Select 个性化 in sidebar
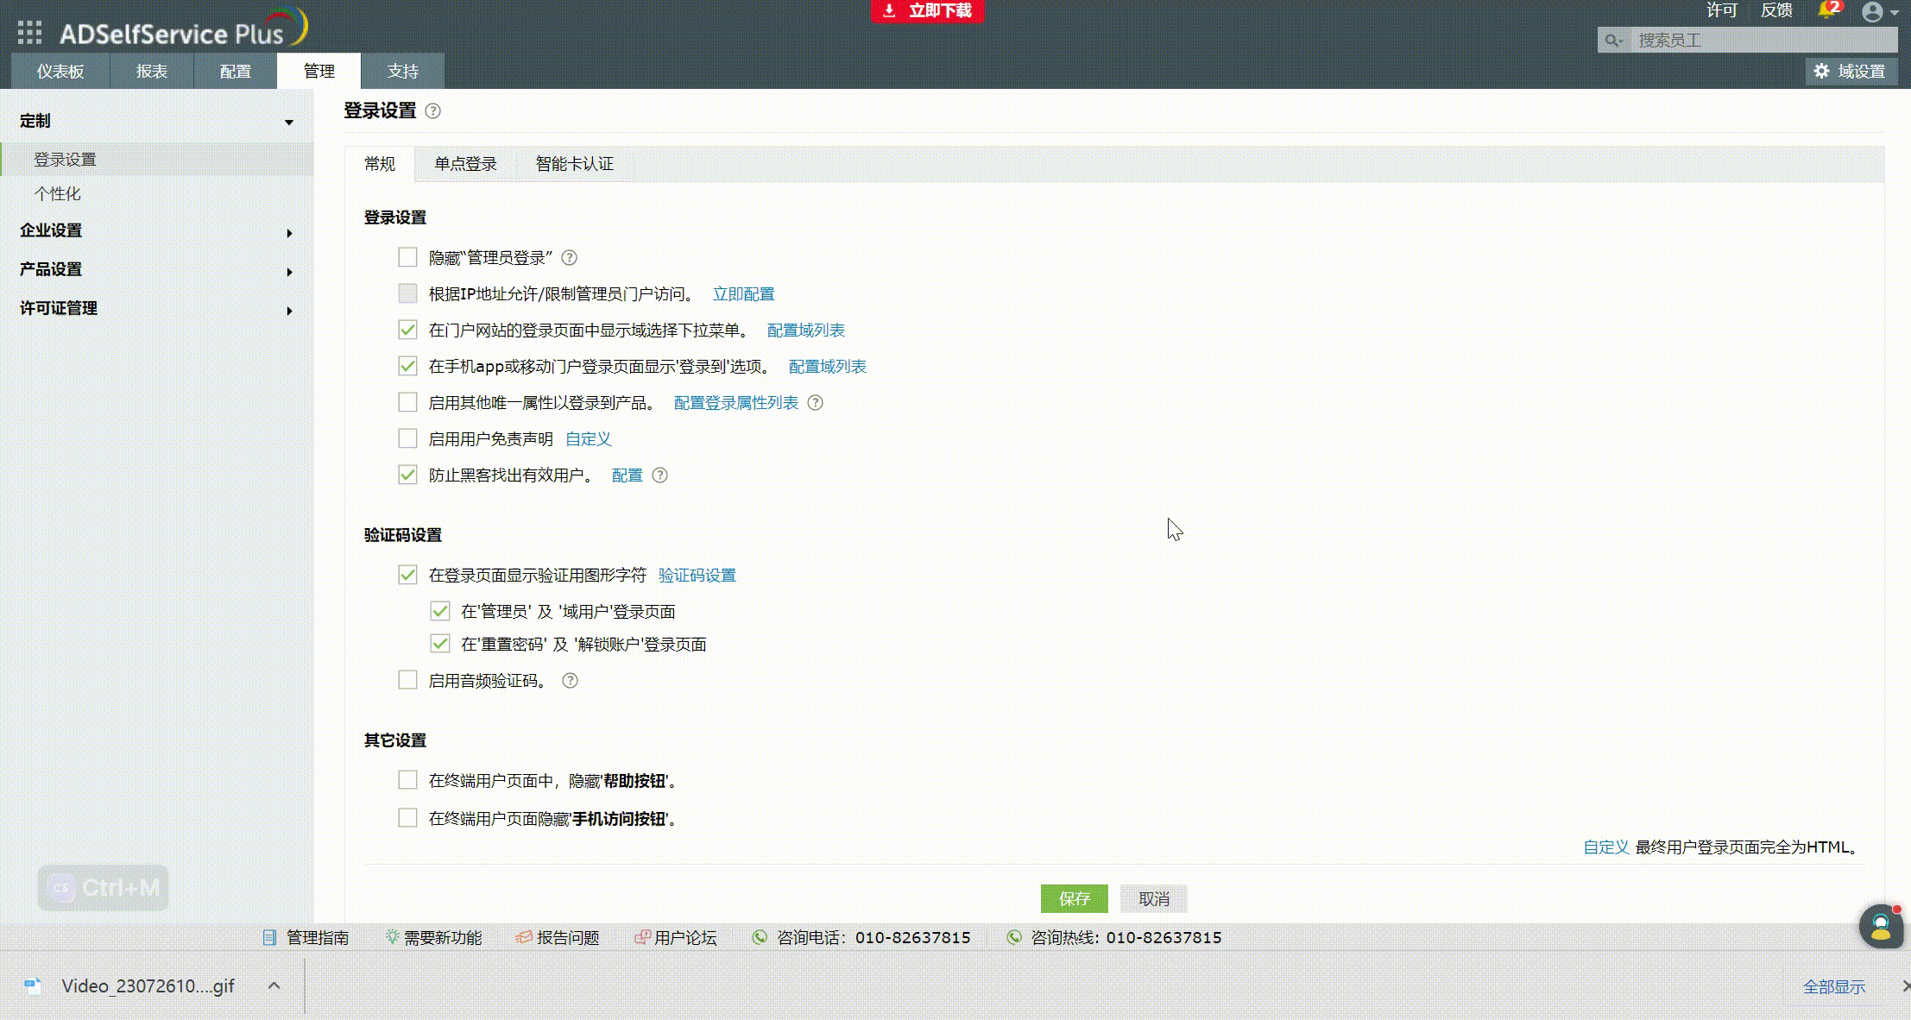This screenshot has height=1020, width=1911. tap(57, 194)
